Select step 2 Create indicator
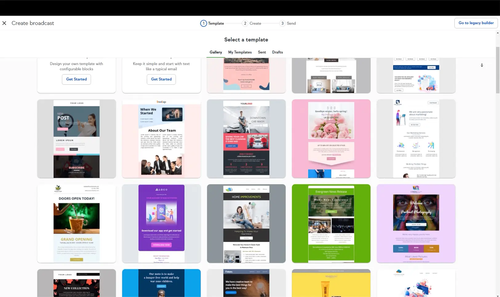 [252, 23]
